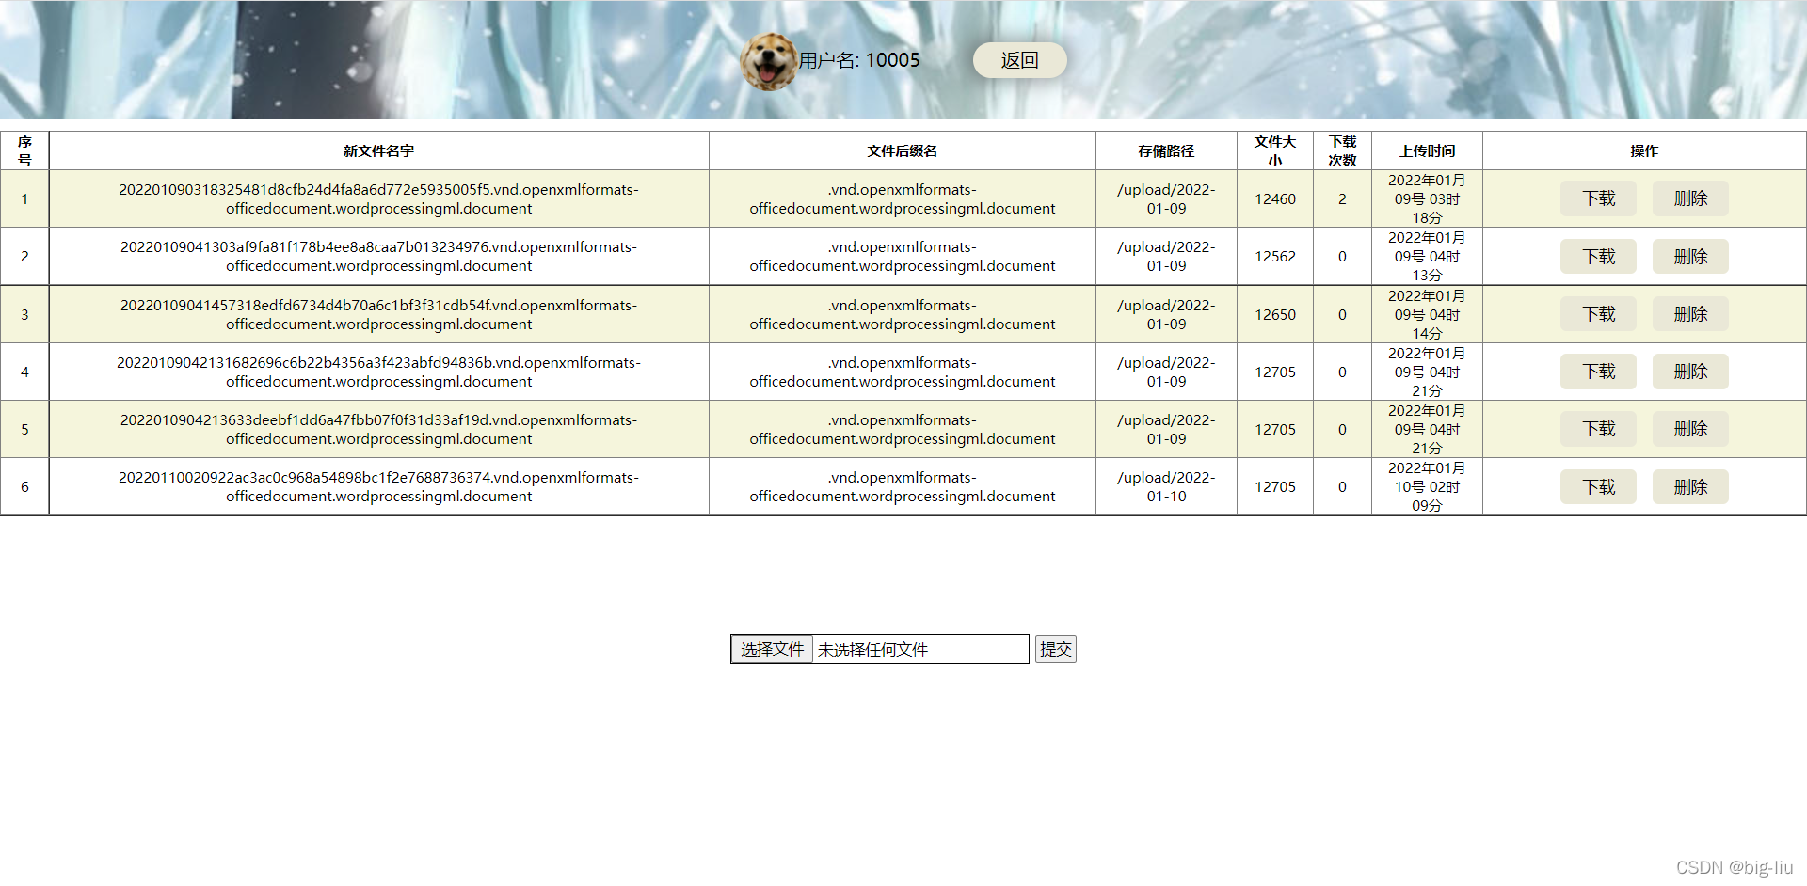Download the file in row 6
The width and height of the screenshot is (1807, 886).
[x=1598, y=487]
